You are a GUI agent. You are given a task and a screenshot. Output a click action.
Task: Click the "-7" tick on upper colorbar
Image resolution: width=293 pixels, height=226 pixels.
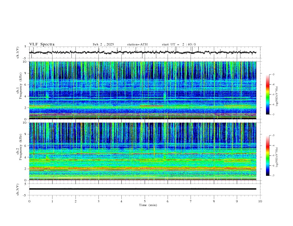273,114
